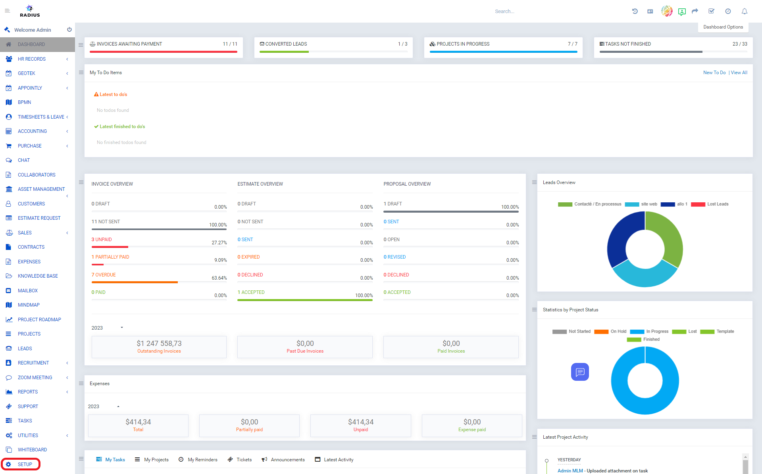Switch to Tickets tab

(x=240, y=459)
